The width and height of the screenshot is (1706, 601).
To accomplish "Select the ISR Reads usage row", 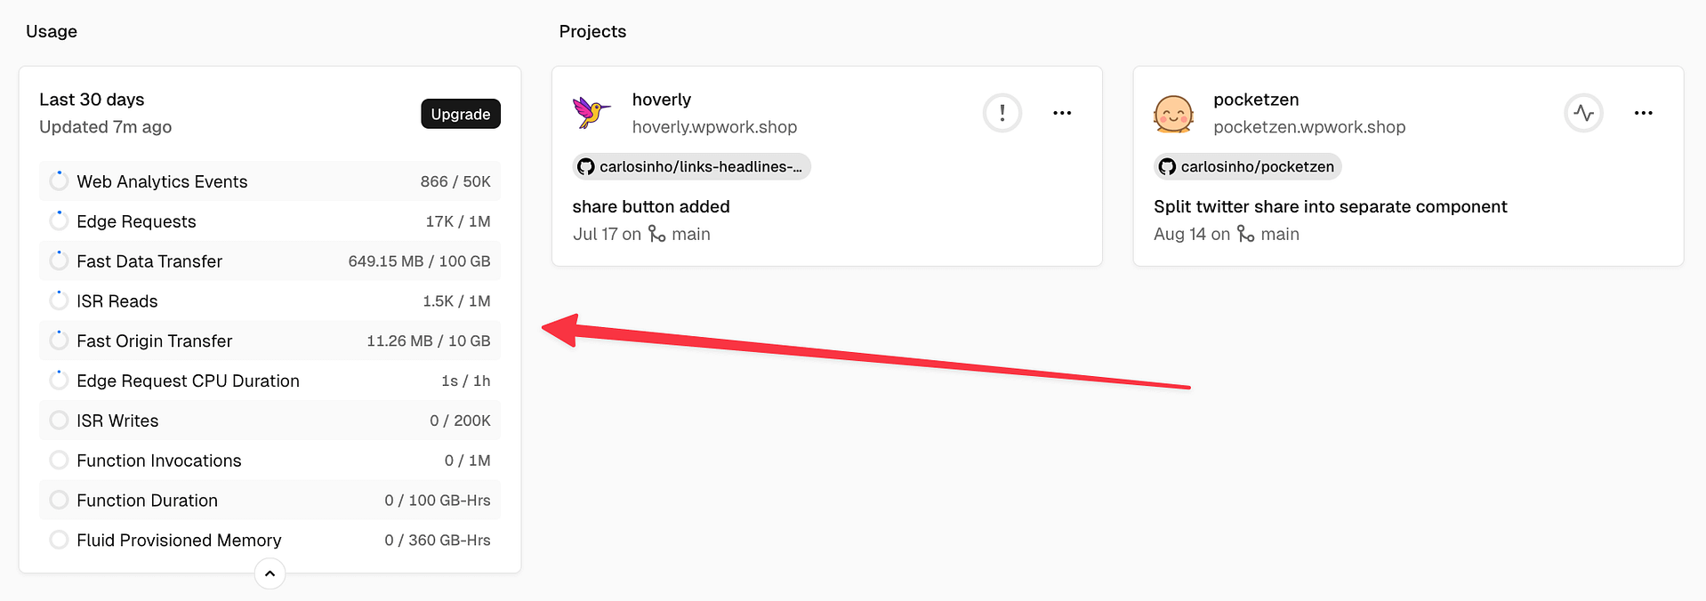I will pos(270,300).
